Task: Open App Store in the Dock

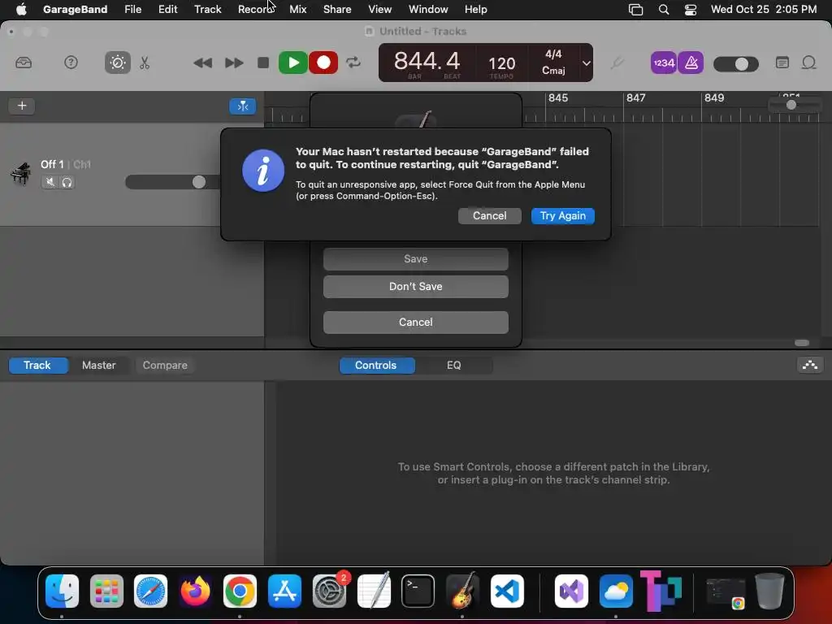Action: (284, 591)
